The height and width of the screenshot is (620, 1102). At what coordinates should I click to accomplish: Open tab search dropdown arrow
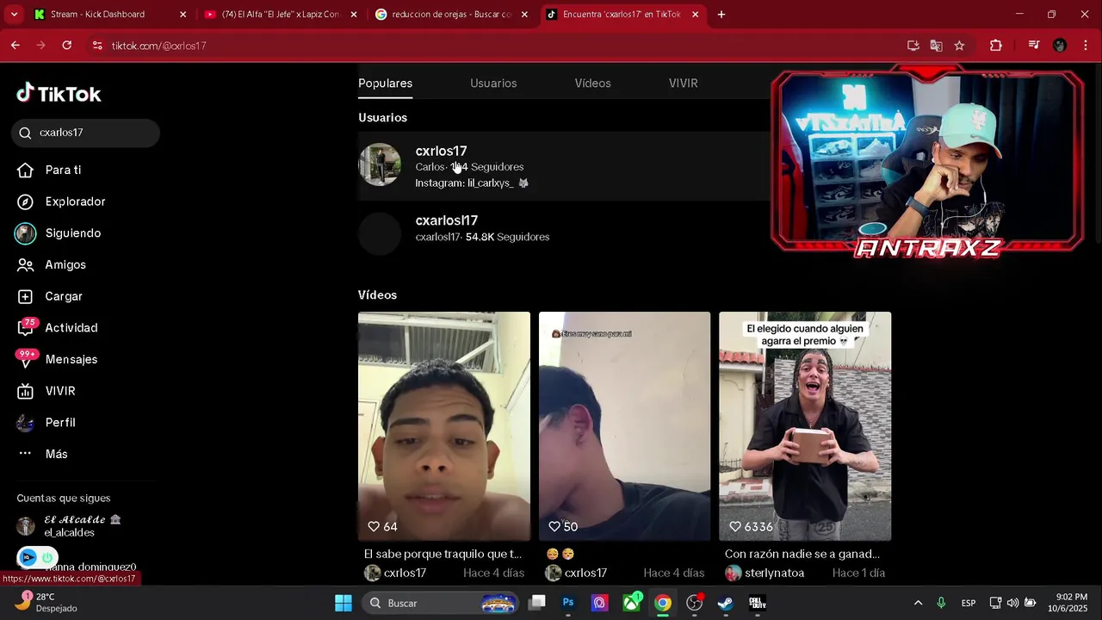coord(14,15)
